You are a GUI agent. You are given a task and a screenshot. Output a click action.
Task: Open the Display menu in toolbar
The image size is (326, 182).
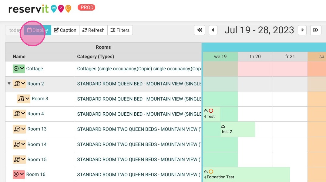coord(38,30)
